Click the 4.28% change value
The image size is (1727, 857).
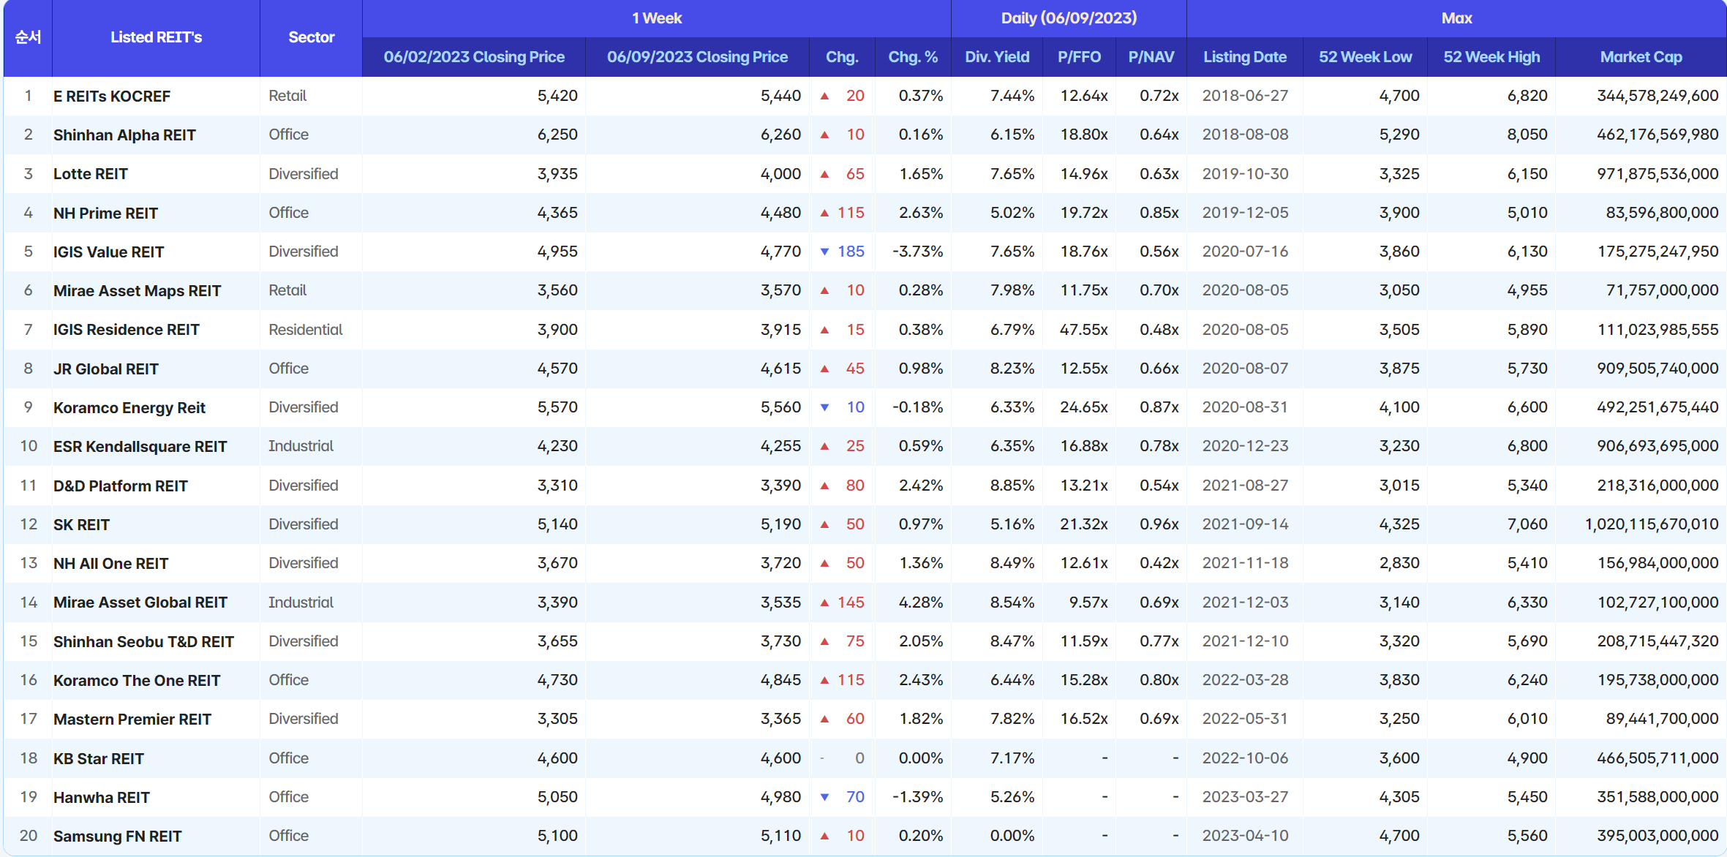coord(921,603)
